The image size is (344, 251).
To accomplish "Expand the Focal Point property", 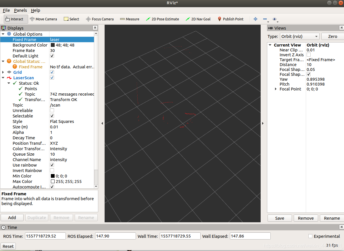I will point(276,89).
